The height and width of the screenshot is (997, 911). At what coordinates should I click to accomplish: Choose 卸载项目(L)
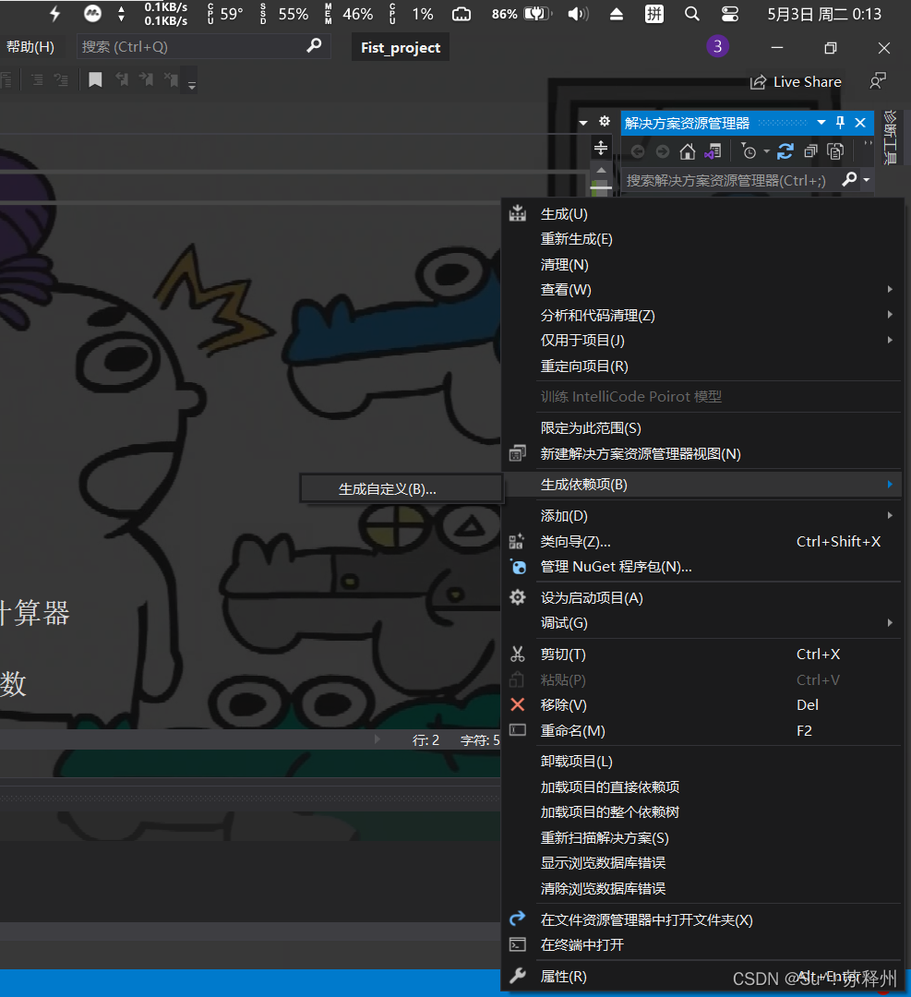click(702, 761)
